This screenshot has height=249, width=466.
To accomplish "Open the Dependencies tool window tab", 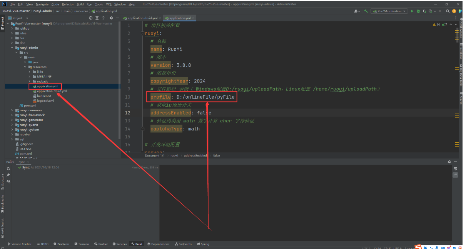I will click(x=158, y=244).
